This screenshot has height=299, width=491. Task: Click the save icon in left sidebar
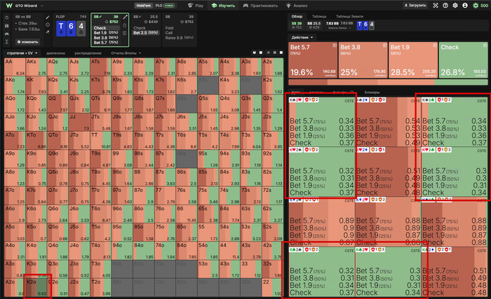click(6, 26)
